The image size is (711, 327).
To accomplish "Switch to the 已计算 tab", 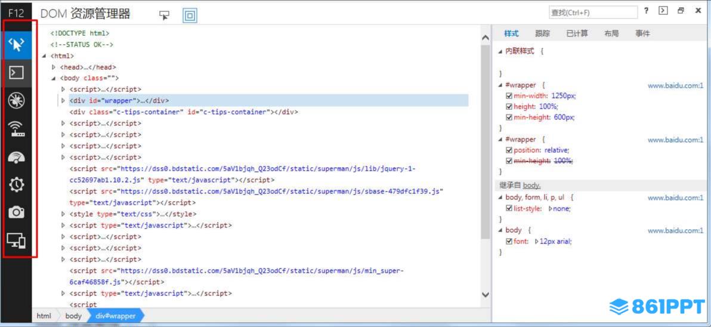I will coord(577,33).
